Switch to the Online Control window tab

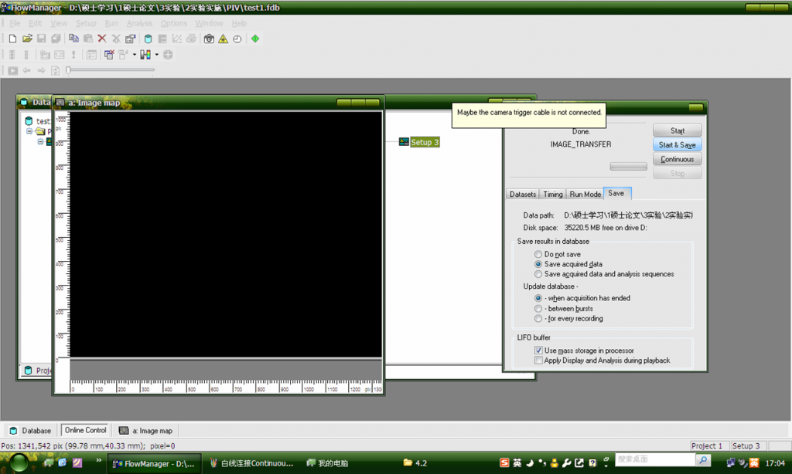point(85,430)
